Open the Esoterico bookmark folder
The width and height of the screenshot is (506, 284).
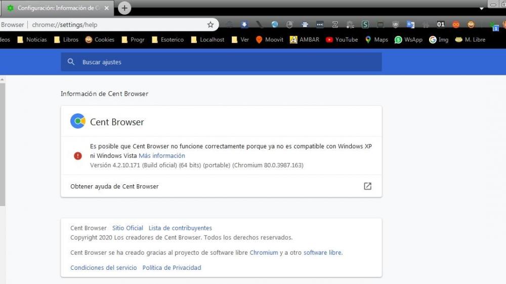coord(168,39)
